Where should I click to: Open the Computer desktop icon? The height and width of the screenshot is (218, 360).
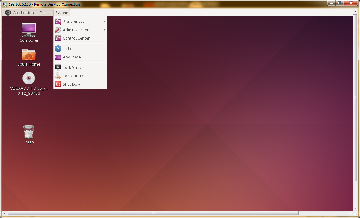(29, 30)
